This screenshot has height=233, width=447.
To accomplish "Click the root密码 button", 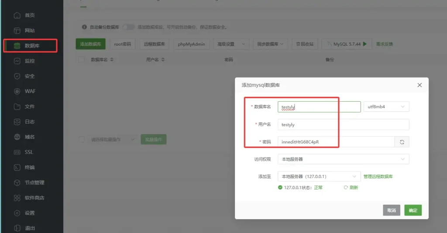I will tap(123, 44).
